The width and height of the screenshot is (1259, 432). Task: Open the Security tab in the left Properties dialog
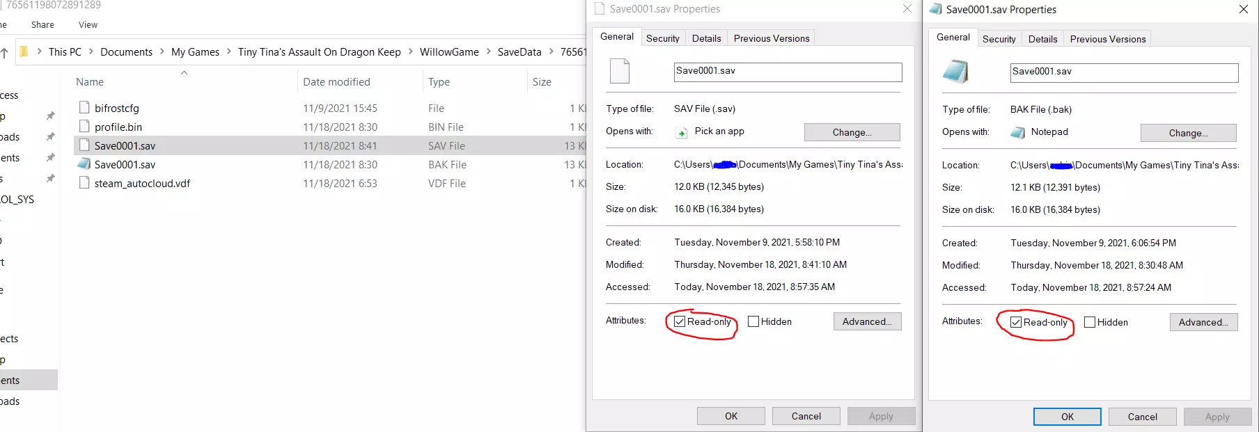click(x=662, y=38)
